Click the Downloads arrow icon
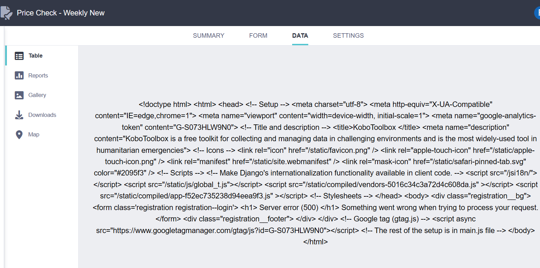 (19, 115)
